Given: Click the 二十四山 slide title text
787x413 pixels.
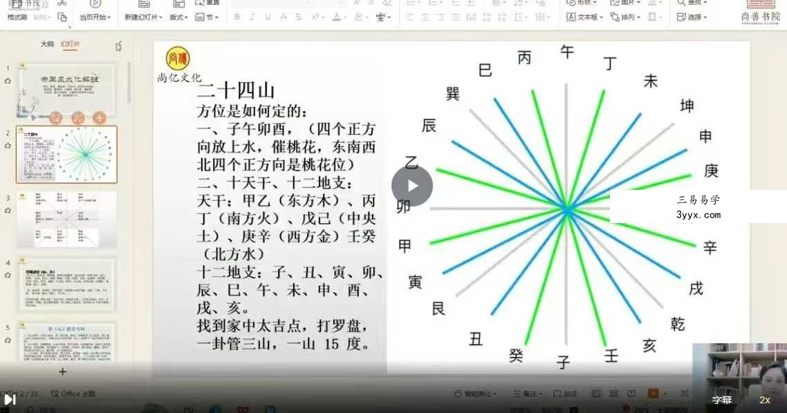Looking at the screenshot, I should coord(236,90).
